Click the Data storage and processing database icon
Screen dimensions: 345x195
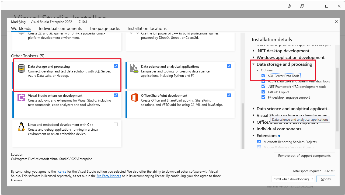[21, 68]
